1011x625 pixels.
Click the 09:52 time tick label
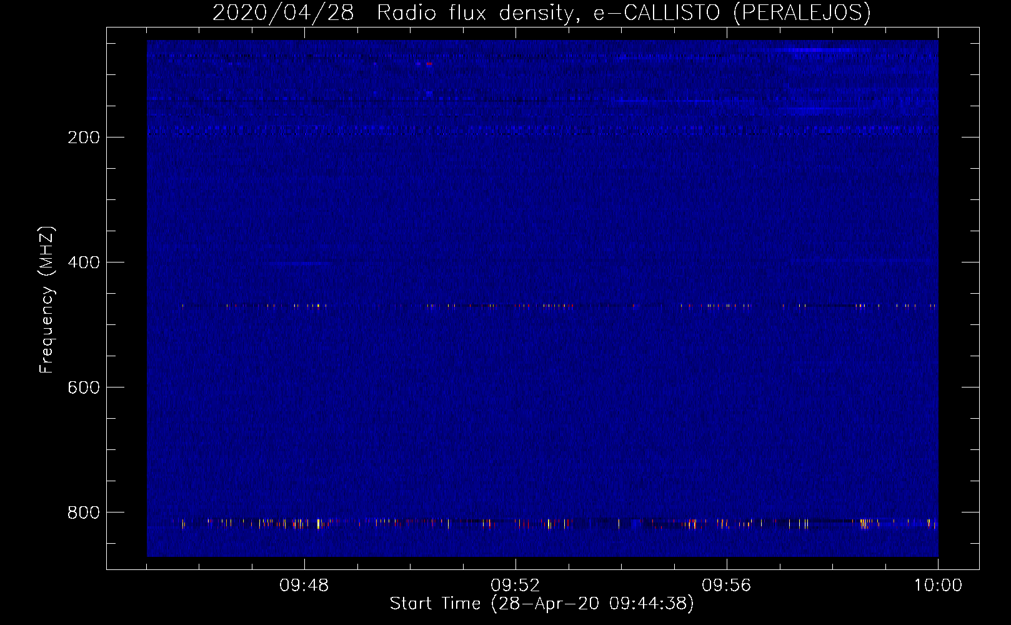coord(515,586)
